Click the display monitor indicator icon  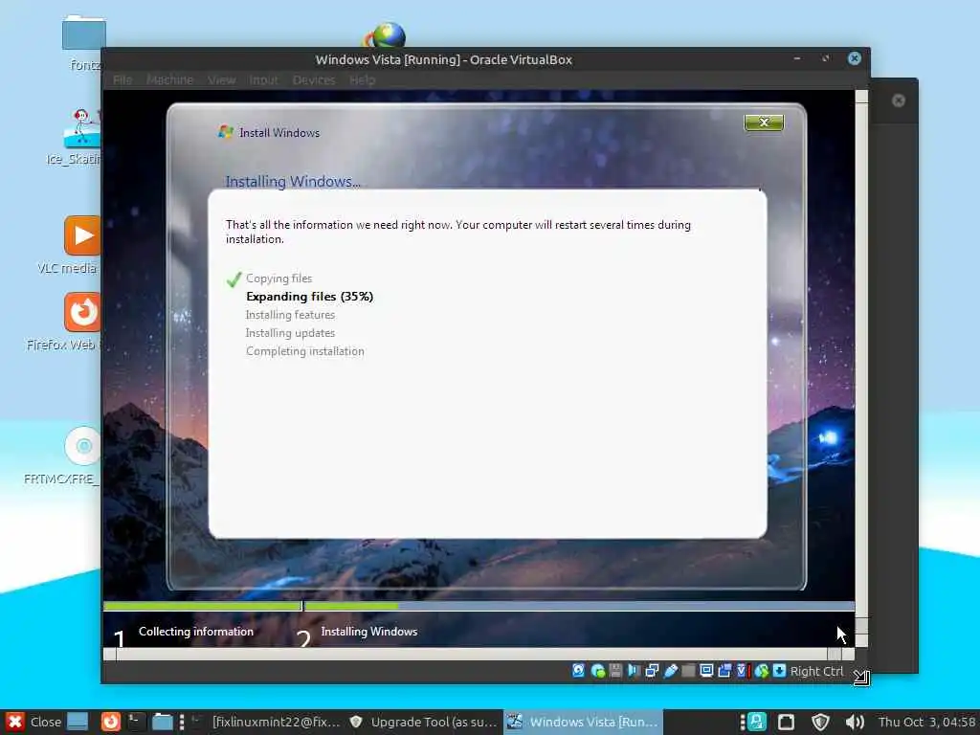[706, 671]
